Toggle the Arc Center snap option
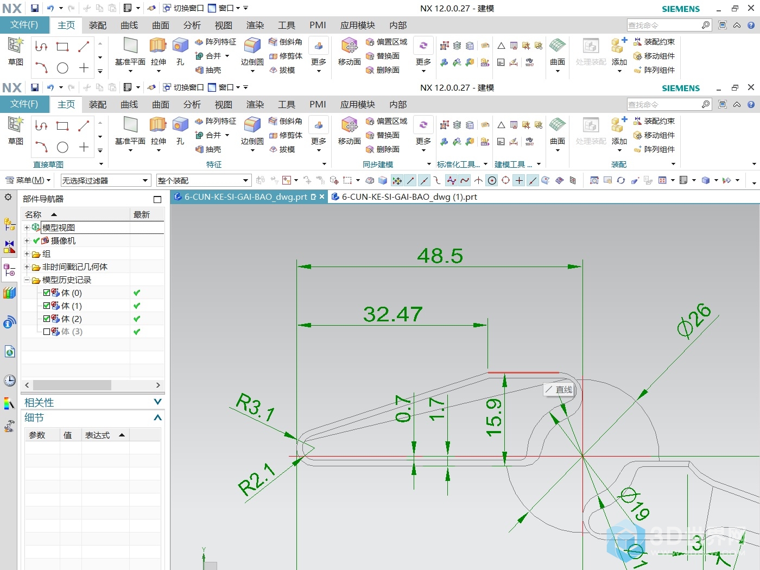The width and height of the screenshot is (760, 570). pos(492,180)
